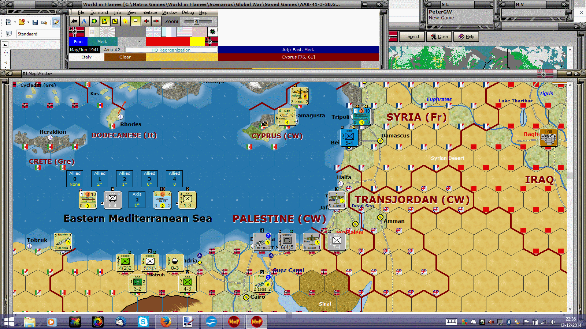Image resolution: width=586 pixels, height=329 pixels.
Task: Select the French tricolor flag
Action: [x=169, y=32]
